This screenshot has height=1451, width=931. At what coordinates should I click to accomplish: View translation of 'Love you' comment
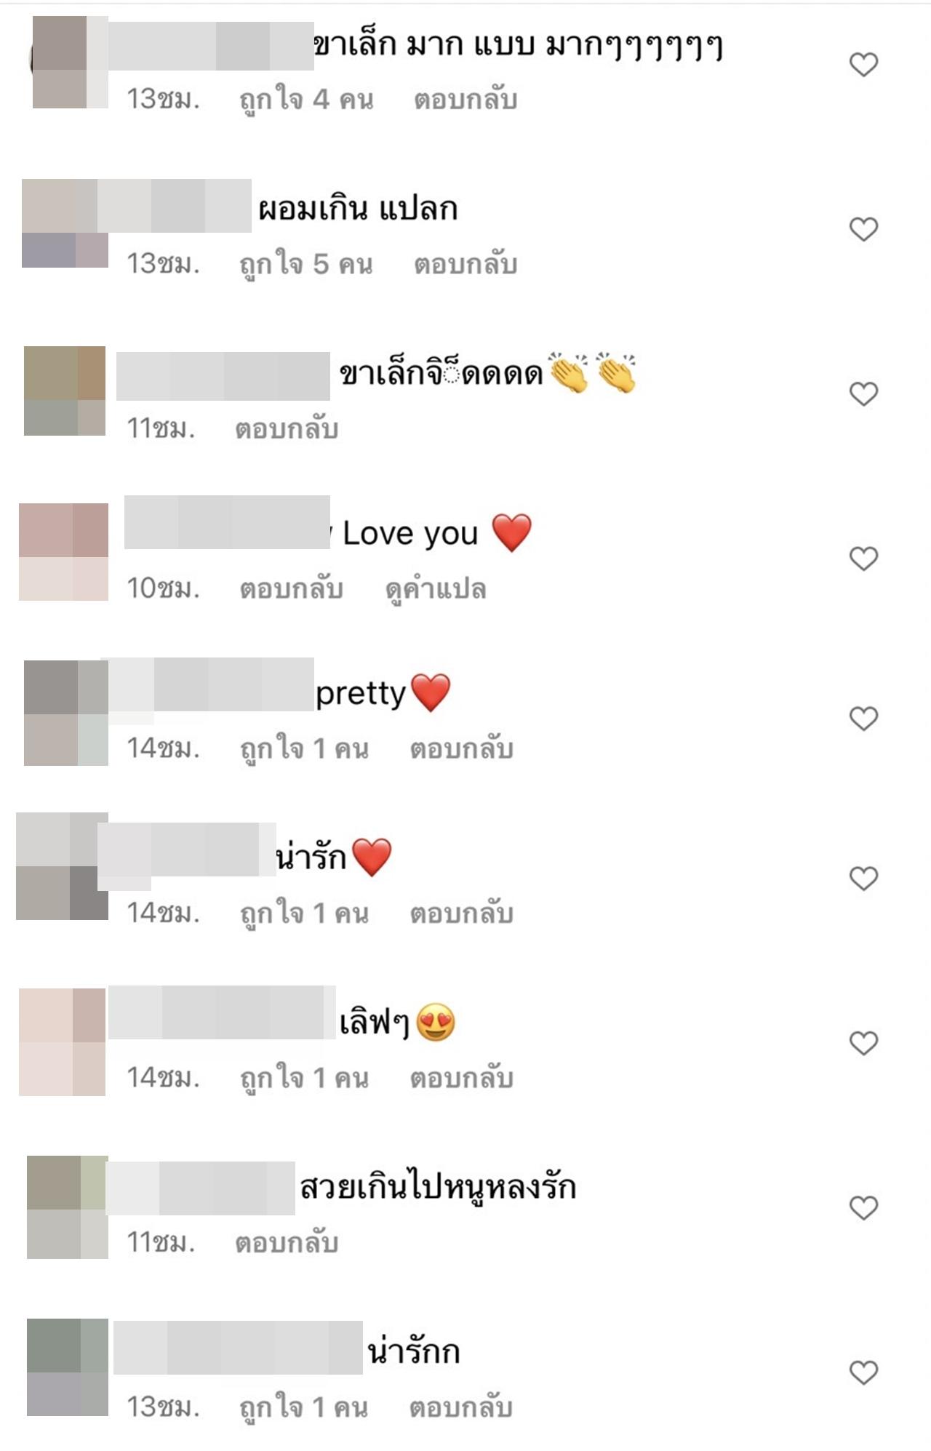435,589
